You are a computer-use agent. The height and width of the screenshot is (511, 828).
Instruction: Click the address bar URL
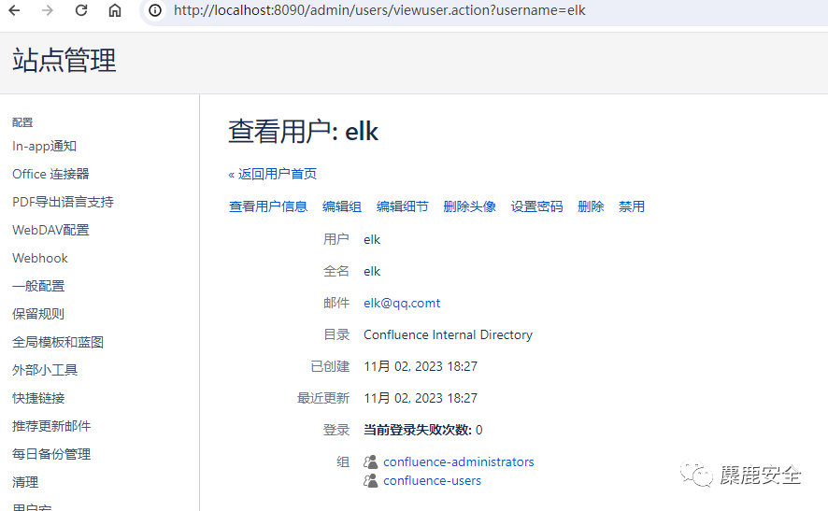(379, 10)
